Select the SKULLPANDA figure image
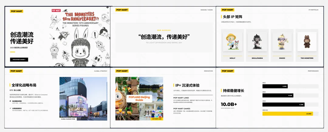Viewport: 328px width, 132px height. pos(257,42)
